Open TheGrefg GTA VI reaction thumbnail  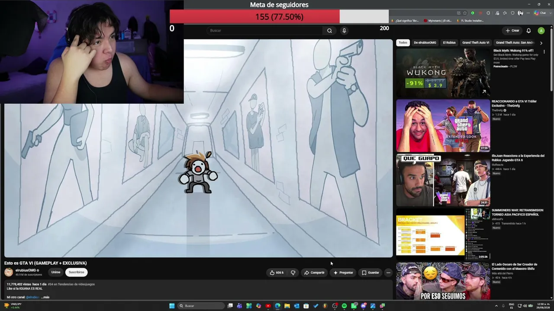coord(443,126)
